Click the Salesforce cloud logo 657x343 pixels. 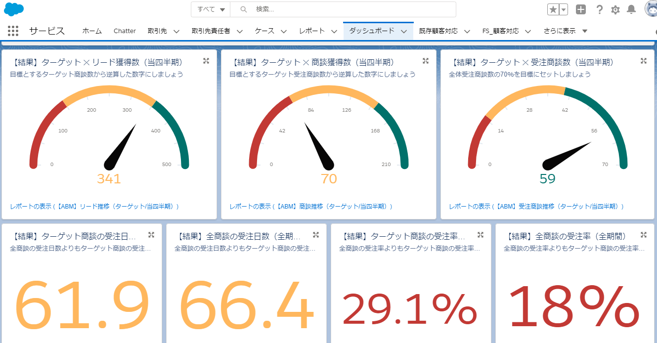click(13, 10)
